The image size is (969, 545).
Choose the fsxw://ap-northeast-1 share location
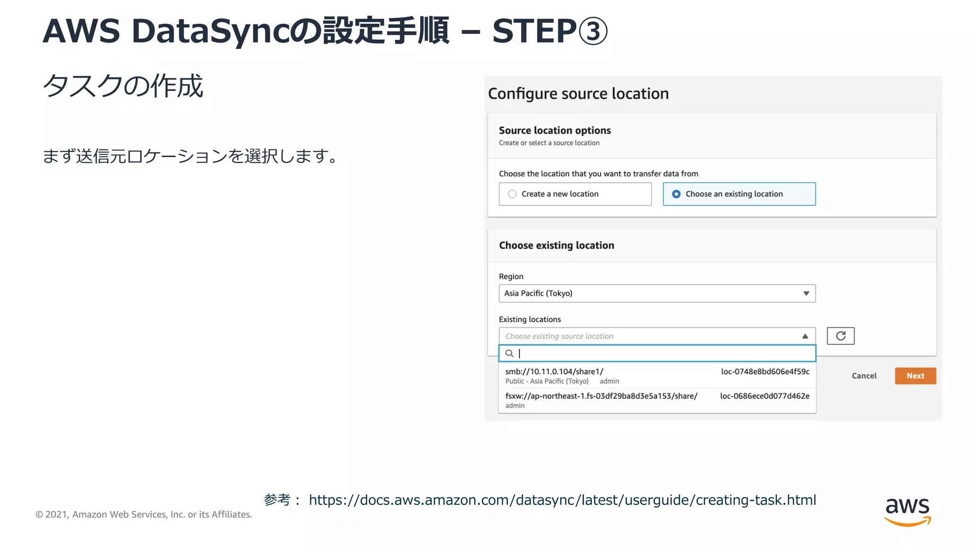tap(657, 400)
